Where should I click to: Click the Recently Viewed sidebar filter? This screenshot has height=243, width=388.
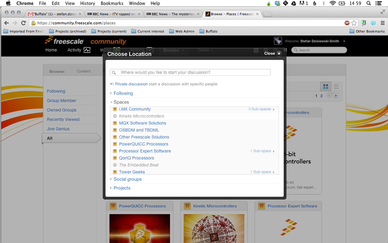point(63,120)
